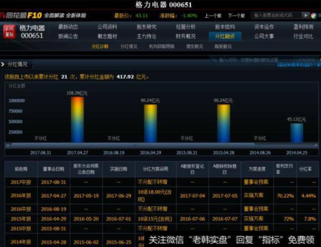Switch to the 分红情况 sub-tab

pyautogui.click(x=129, y=47)
